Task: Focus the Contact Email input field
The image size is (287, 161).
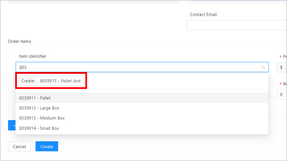Action: [236, 25]
